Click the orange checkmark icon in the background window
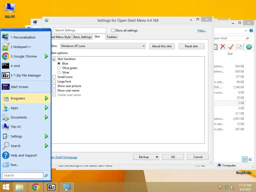256x192 pixels. click(x=231, y=47)
